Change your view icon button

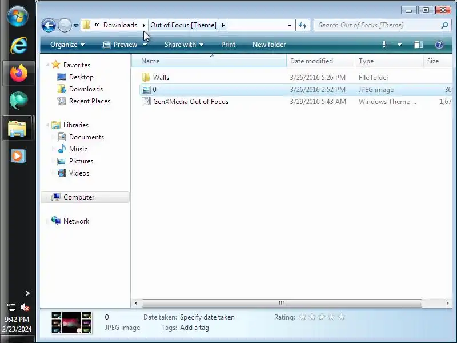(387, 45)
